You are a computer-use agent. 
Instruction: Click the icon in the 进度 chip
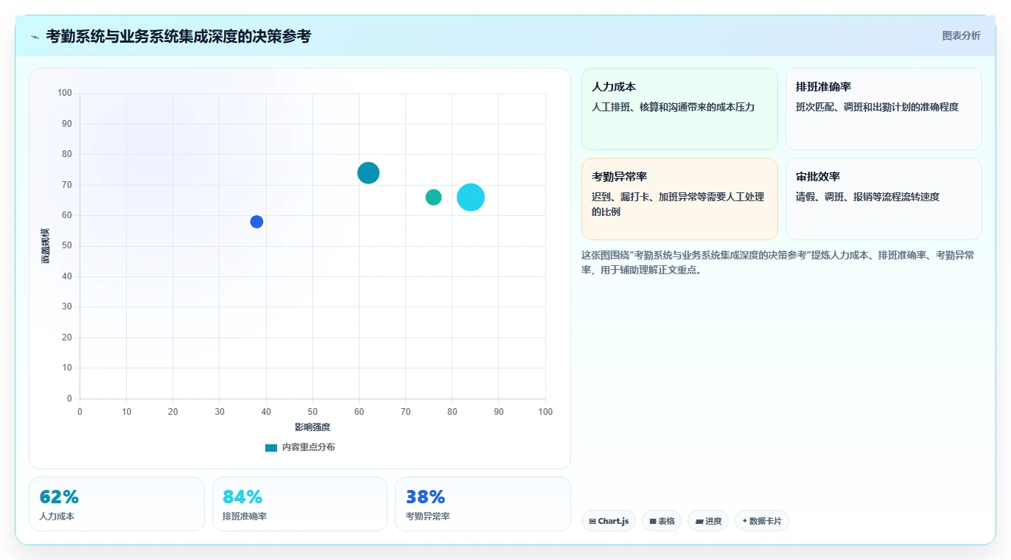coord(699,521)
